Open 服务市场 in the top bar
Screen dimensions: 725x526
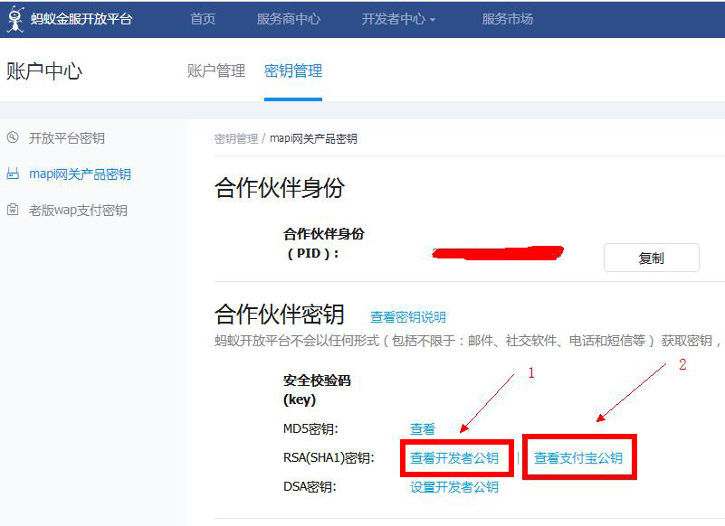(507, 19)
